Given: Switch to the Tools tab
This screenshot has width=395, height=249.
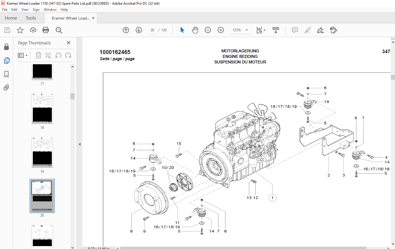Looking at the screenshot, I should pyautogui.click(x=31, y=18).
